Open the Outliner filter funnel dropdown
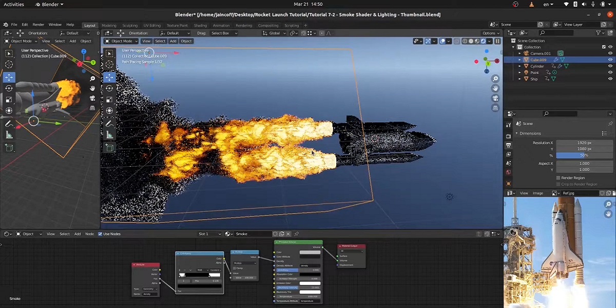The width and height of the screenshot is (616, 308). coord(601,33)
